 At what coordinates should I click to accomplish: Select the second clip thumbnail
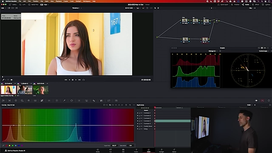[25, 90]
